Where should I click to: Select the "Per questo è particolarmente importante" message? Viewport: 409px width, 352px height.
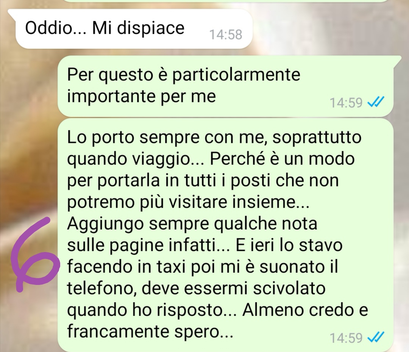226,86
